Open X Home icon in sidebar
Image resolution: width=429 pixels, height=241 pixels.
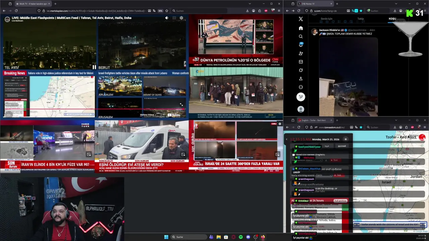pyautogui.click(x=301, y=28)
